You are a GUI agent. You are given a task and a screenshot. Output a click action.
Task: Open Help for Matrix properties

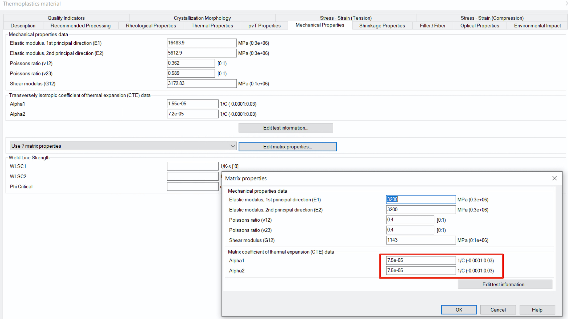[537, 310]
